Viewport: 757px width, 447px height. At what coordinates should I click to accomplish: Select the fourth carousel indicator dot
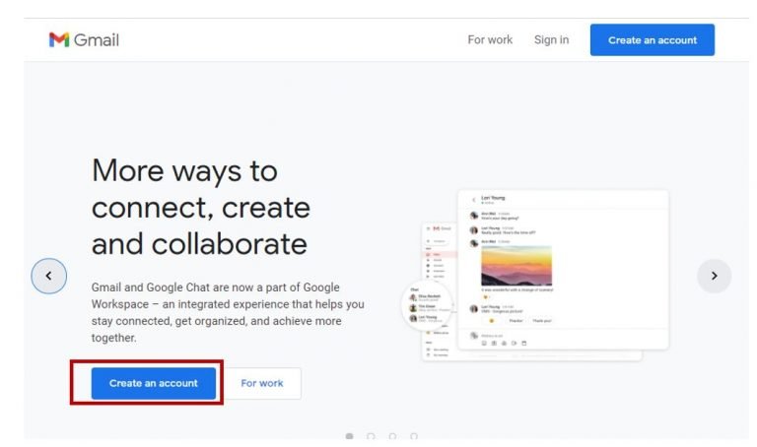[414, 436]
